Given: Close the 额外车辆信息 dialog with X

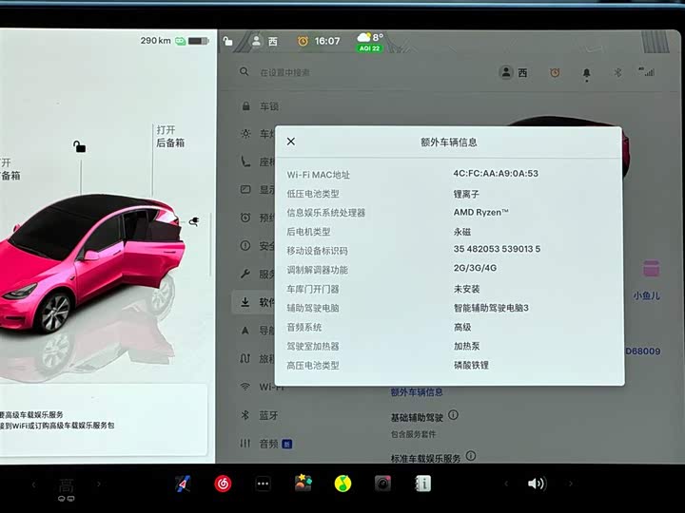Looking at the screenshot, I should point(291,142).
